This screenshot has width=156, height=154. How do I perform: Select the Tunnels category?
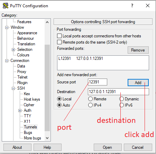(30, 127)
